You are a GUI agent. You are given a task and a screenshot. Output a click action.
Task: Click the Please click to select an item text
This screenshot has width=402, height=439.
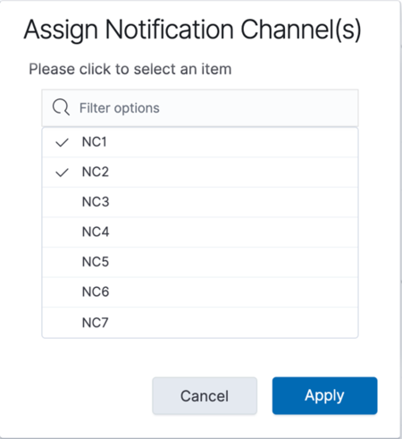(130, 70)
